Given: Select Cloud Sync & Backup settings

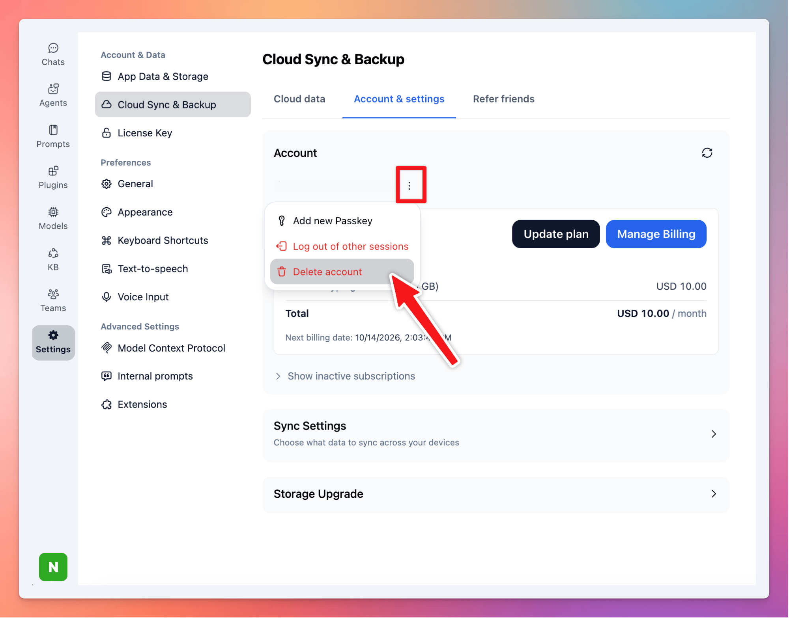Looking at the screenshot, I should [x=173, y=104].
